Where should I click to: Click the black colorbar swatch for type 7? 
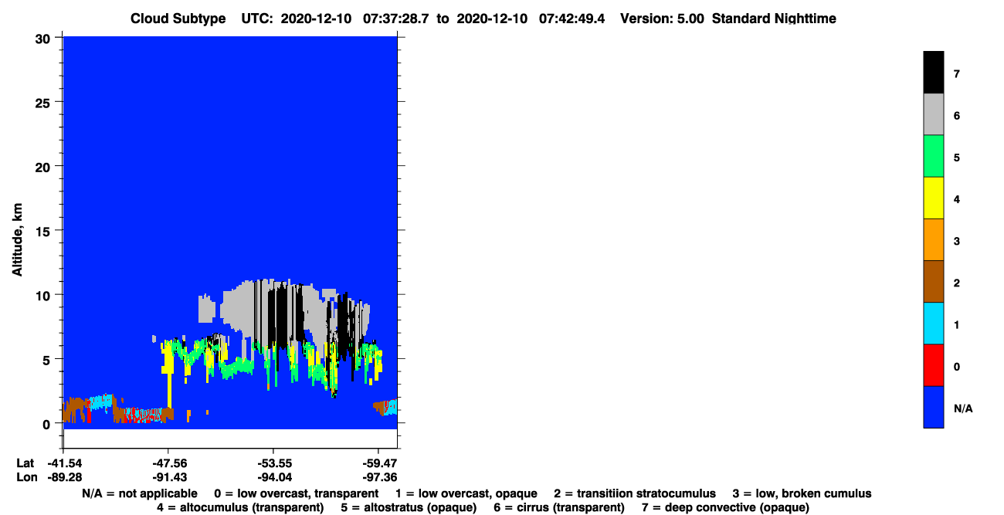934,73
